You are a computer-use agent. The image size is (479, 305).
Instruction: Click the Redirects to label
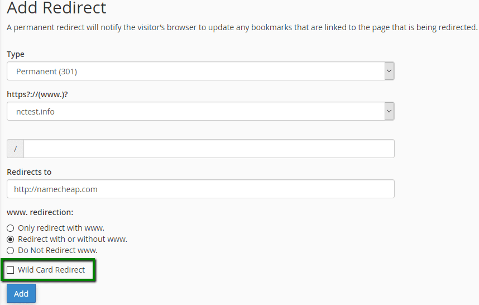pos(29,172)
